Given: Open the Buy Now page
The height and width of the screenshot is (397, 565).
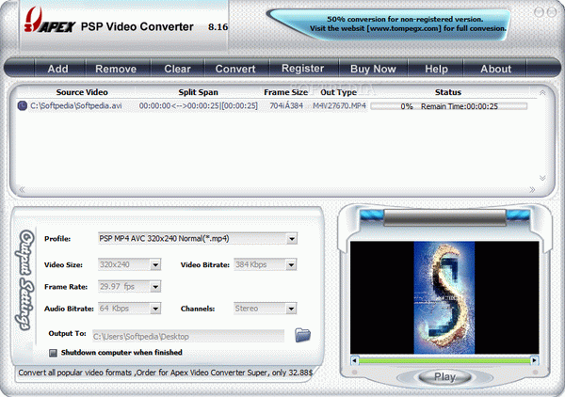Looking at the screenshot, I should click(x=373, y=69).
